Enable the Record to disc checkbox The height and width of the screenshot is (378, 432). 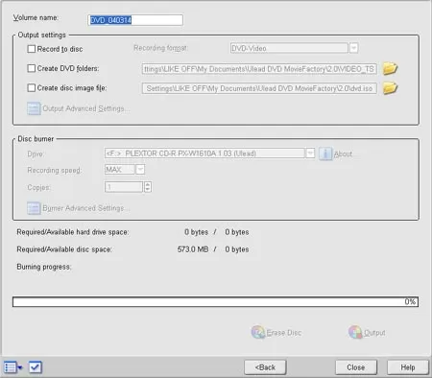[32, 49]
